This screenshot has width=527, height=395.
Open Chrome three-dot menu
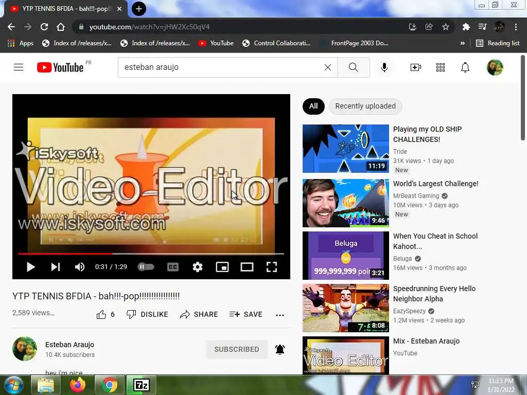point(516,27)
